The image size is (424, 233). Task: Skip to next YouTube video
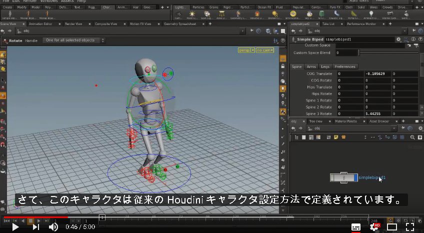(x=36, y=227)
